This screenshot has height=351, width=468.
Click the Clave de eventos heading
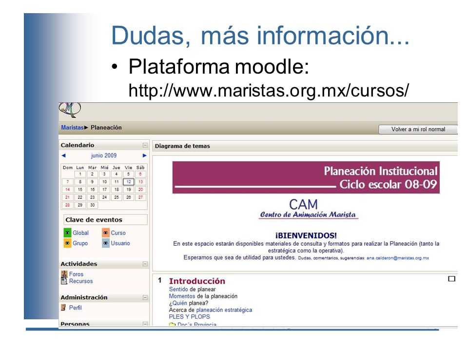pyautogui.click(x=94, y=220)
